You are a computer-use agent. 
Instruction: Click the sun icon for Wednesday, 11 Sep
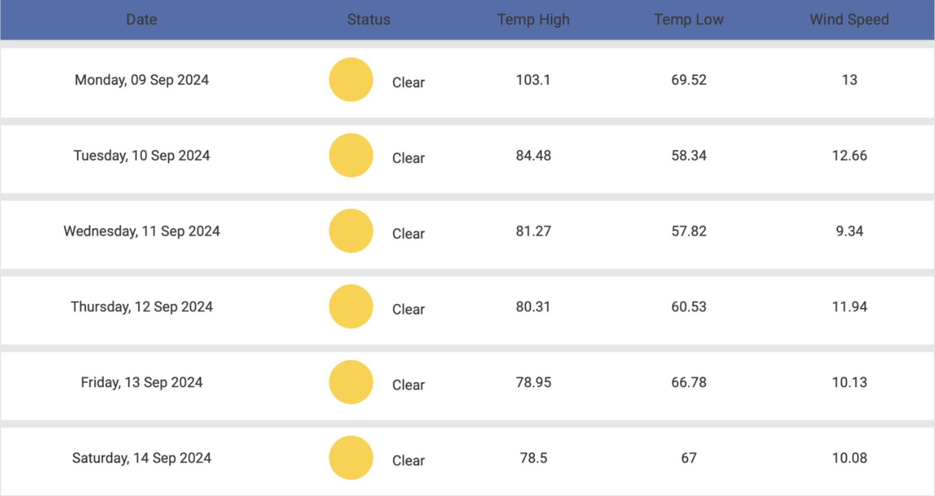click(351, 231)
